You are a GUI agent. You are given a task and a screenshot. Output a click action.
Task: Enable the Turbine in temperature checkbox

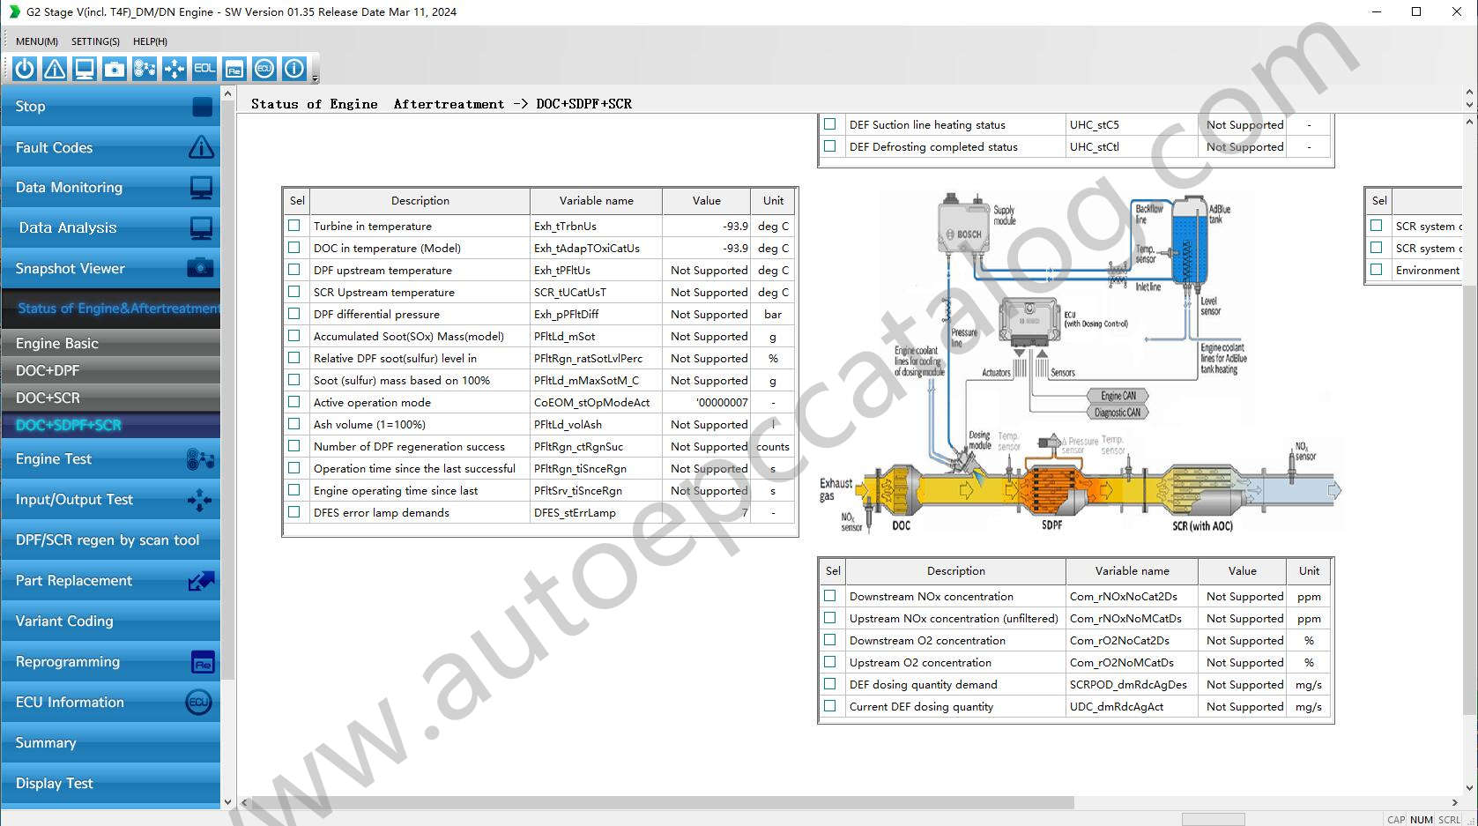293,226
